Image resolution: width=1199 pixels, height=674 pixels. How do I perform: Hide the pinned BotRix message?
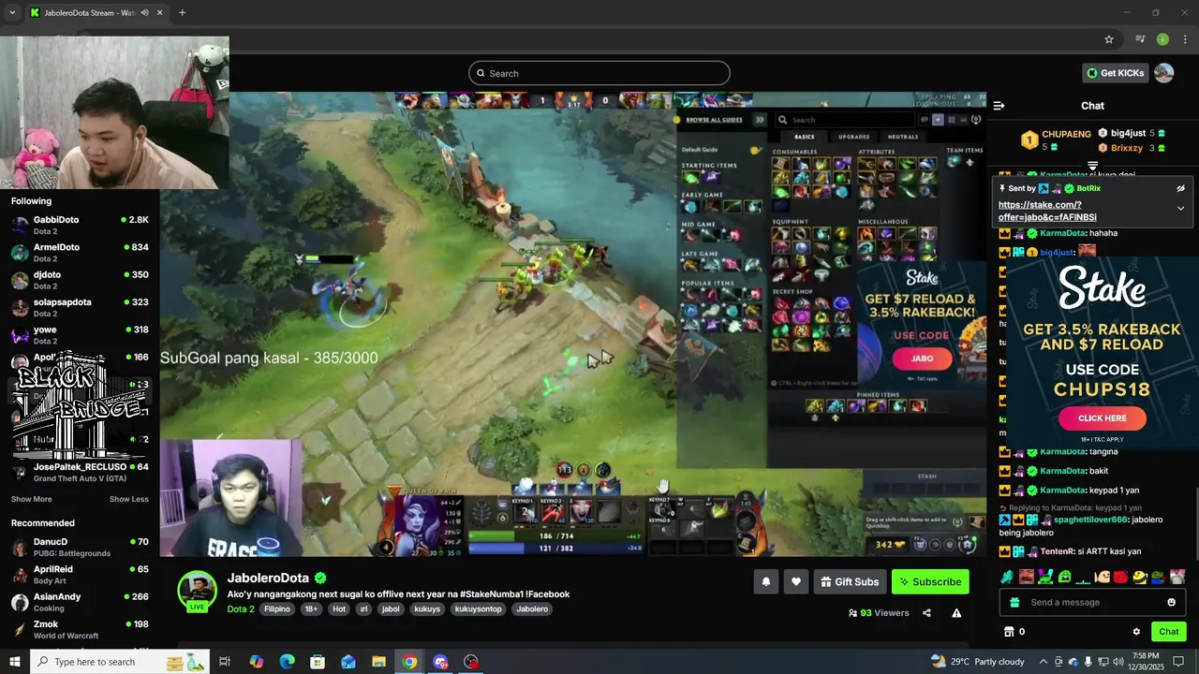pyautogui.click(x=1180, y=188)
